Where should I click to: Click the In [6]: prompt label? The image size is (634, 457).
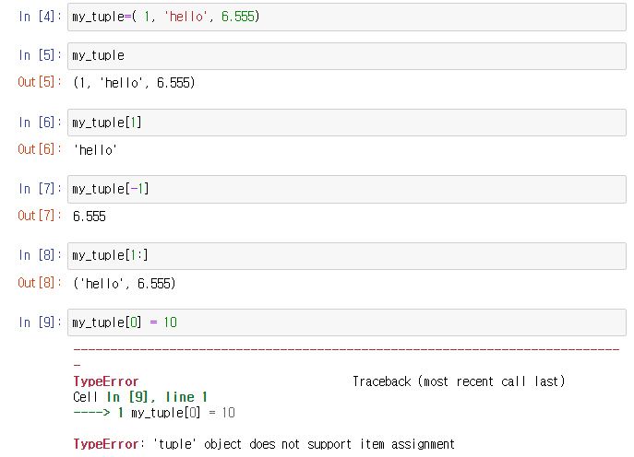tap(40, 122)
